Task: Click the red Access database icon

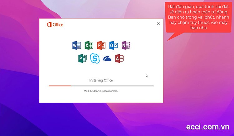Action: 119,58
